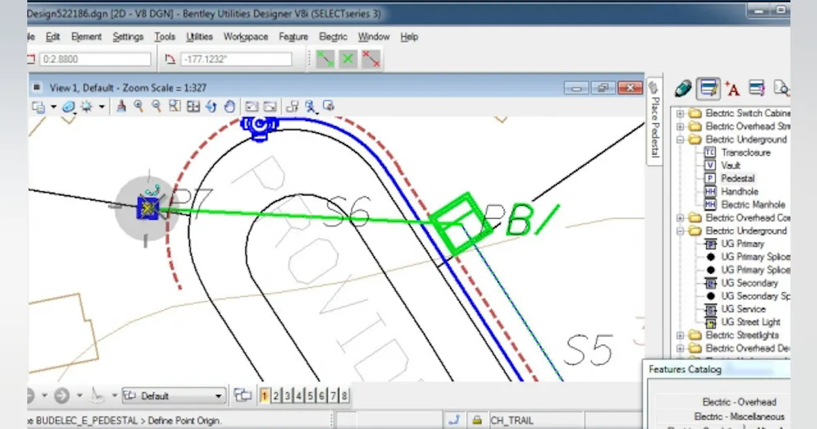This screenshot has height=429, width=817.
Task: Open the display style globe icon
Action: [x=69, y=107]
